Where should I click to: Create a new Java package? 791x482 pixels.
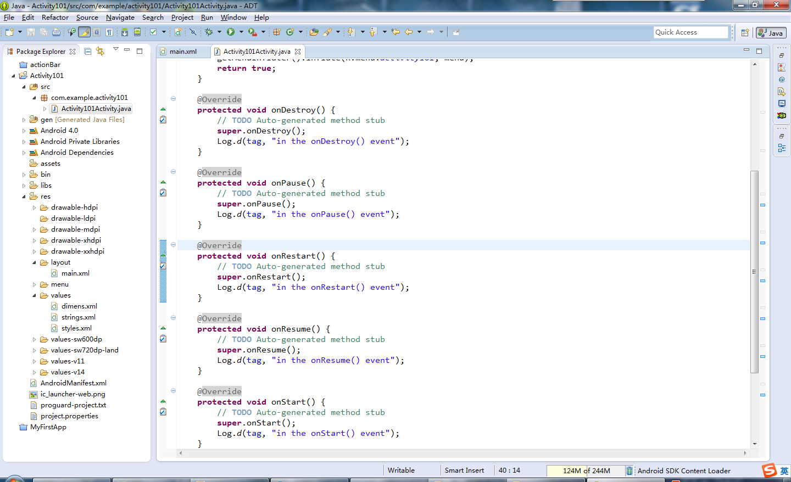(x=277, y=32)
